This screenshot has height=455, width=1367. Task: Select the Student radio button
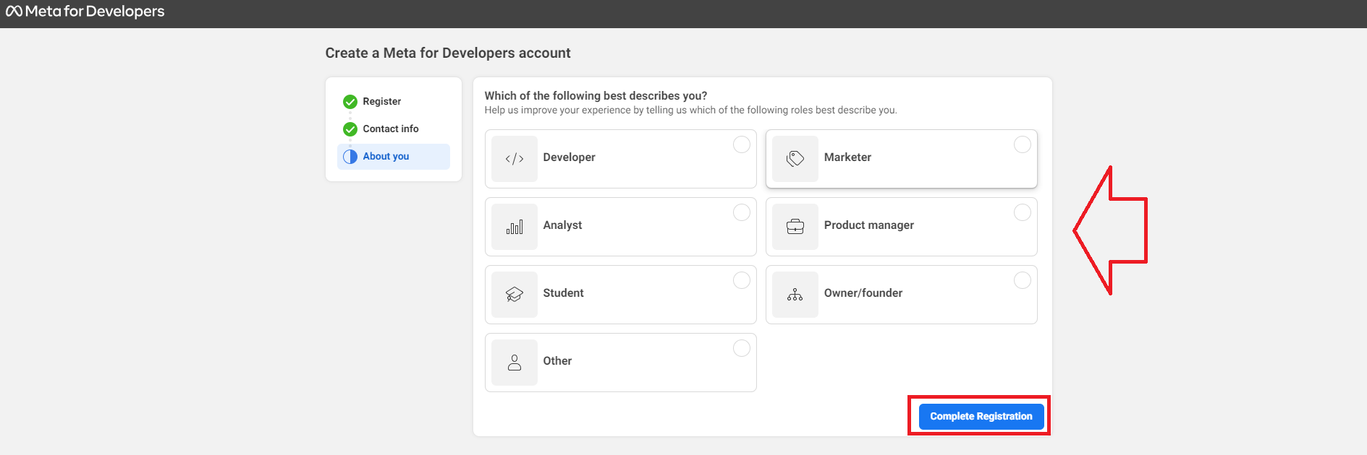[742, 280]
